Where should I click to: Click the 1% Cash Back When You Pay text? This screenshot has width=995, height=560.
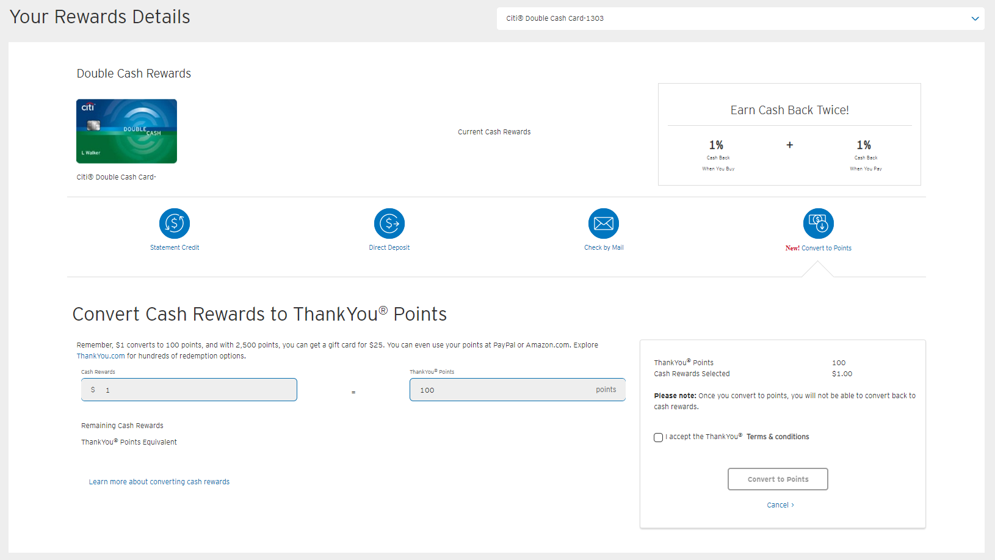[866, 155]
